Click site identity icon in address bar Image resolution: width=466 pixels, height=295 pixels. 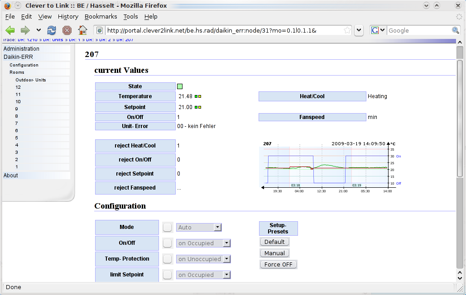click(x=100, y=30)
